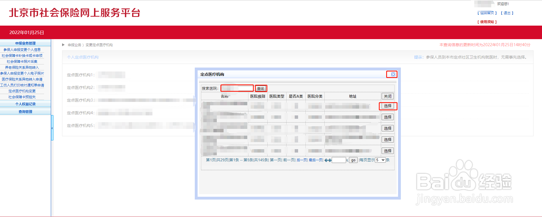Screen dimensions: 542x217
Task: Go to 第一页 in pagination
Action: point(276,160)
